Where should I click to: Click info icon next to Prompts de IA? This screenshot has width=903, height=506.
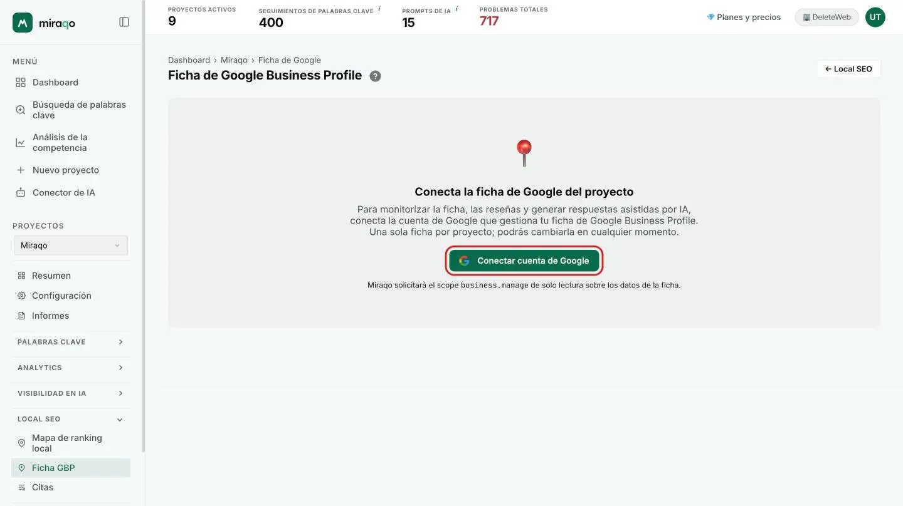point(457,9)
